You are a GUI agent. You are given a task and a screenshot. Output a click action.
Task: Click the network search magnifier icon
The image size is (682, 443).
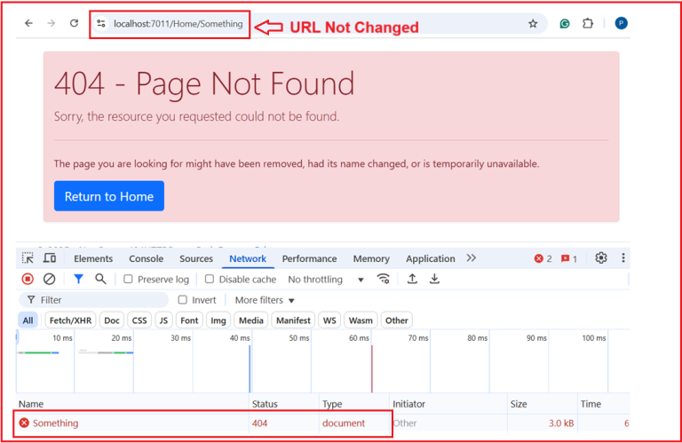pos(100,279)
